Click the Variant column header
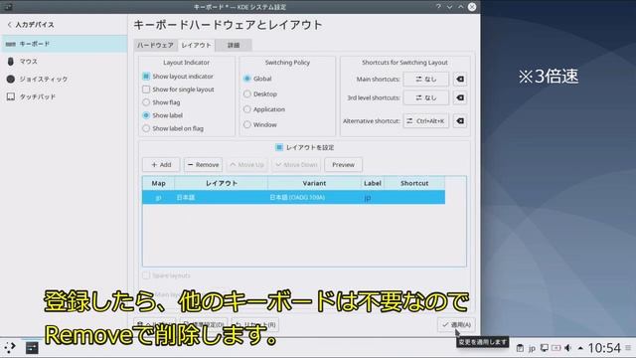636x358 pixels. [x=314, y=183]
